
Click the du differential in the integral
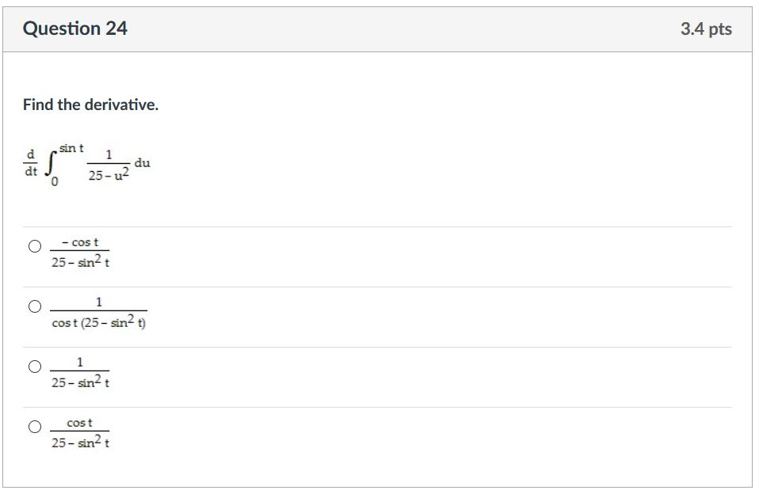pyautogui.click(x=143, y=163)
